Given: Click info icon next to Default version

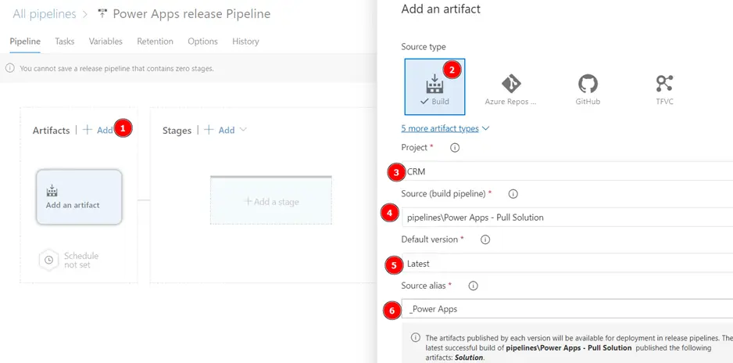Looking at the screenshot, I should pyautogui.click(x=485, y=239).
